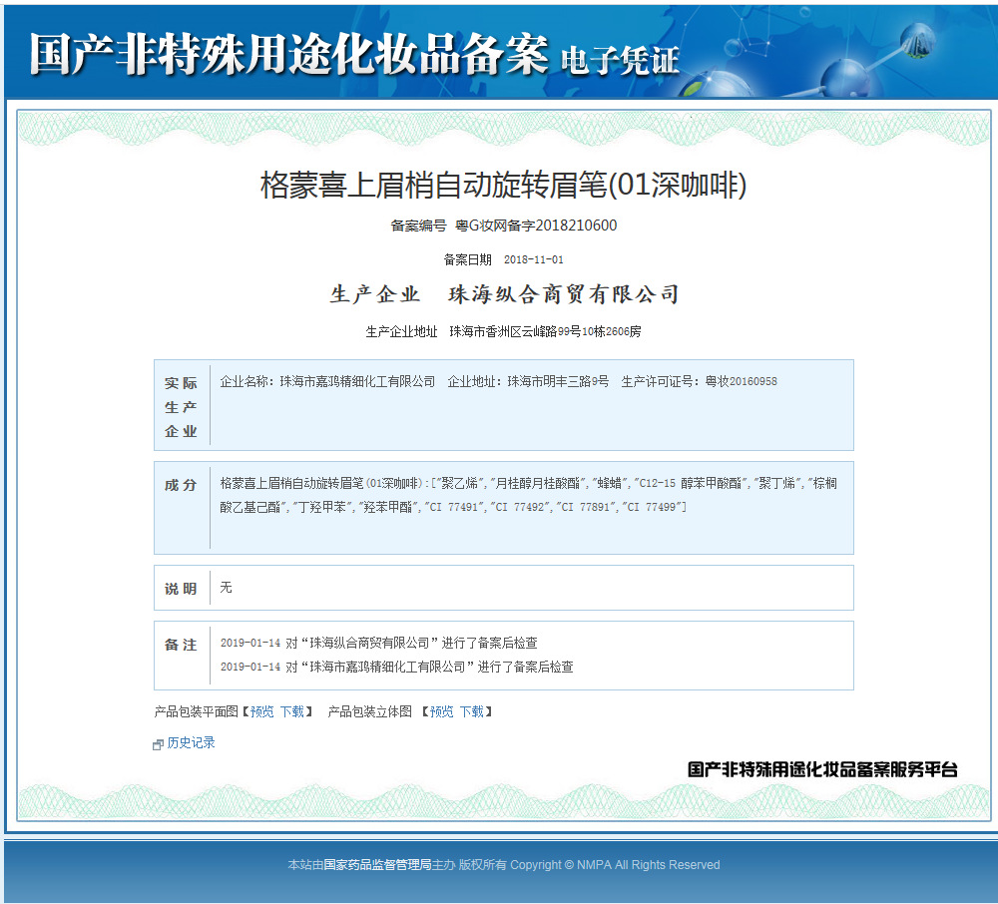
Task: Click the first line of the ingredient list
Action: tap(528, 483)
